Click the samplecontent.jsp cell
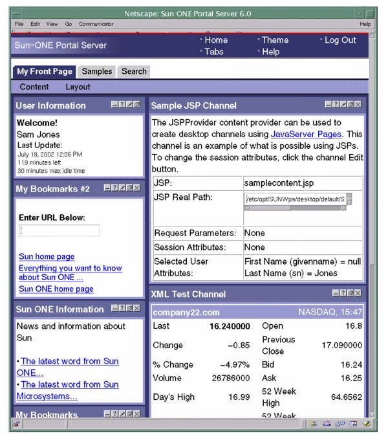This screenshot has height=440, width=388. click(x=303, y=183)
